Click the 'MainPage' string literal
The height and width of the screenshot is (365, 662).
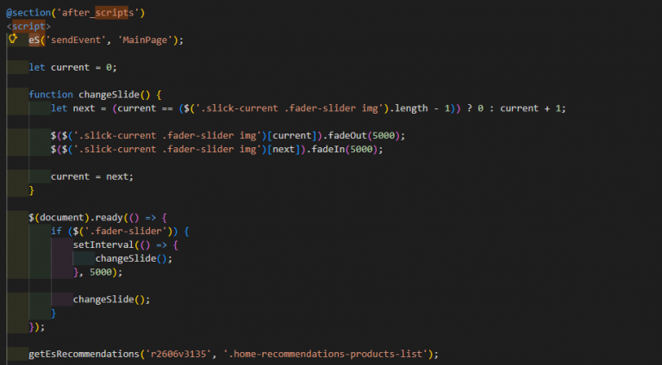[x=145, y=40]
